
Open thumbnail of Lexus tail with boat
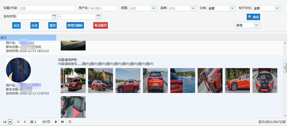(183, 80)
